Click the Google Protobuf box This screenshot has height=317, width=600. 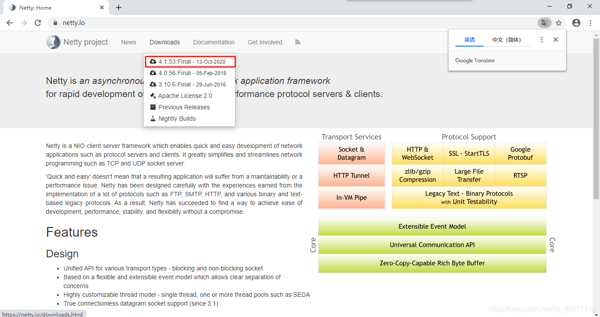click(520, 153)
